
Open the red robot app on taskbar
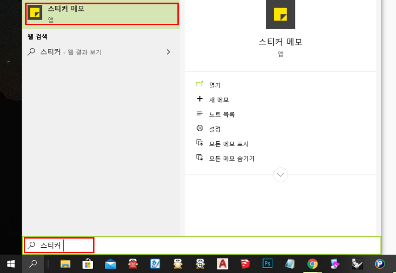click(x=133, y=264)
